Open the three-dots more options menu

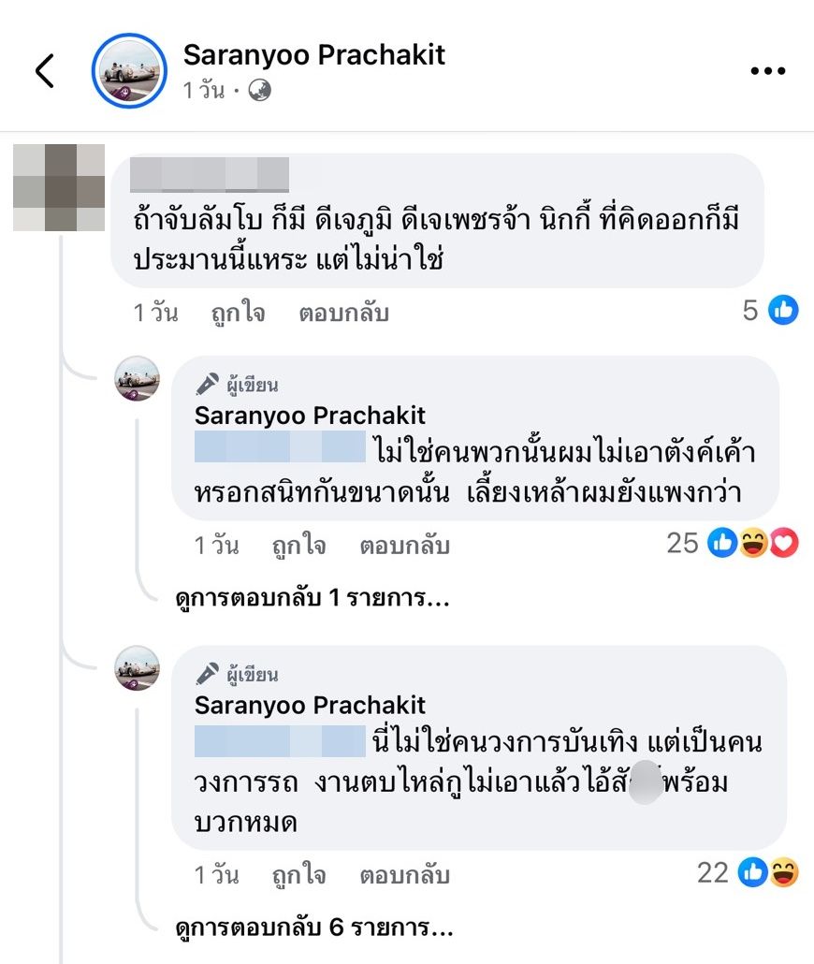pyautogui.click(x=767, y=71)
